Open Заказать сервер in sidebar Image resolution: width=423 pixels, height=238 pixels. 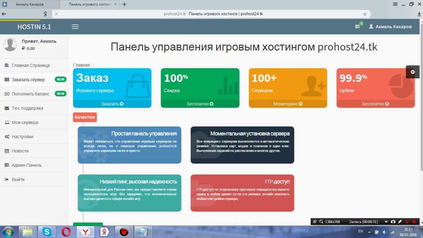[x=34, y=80]
